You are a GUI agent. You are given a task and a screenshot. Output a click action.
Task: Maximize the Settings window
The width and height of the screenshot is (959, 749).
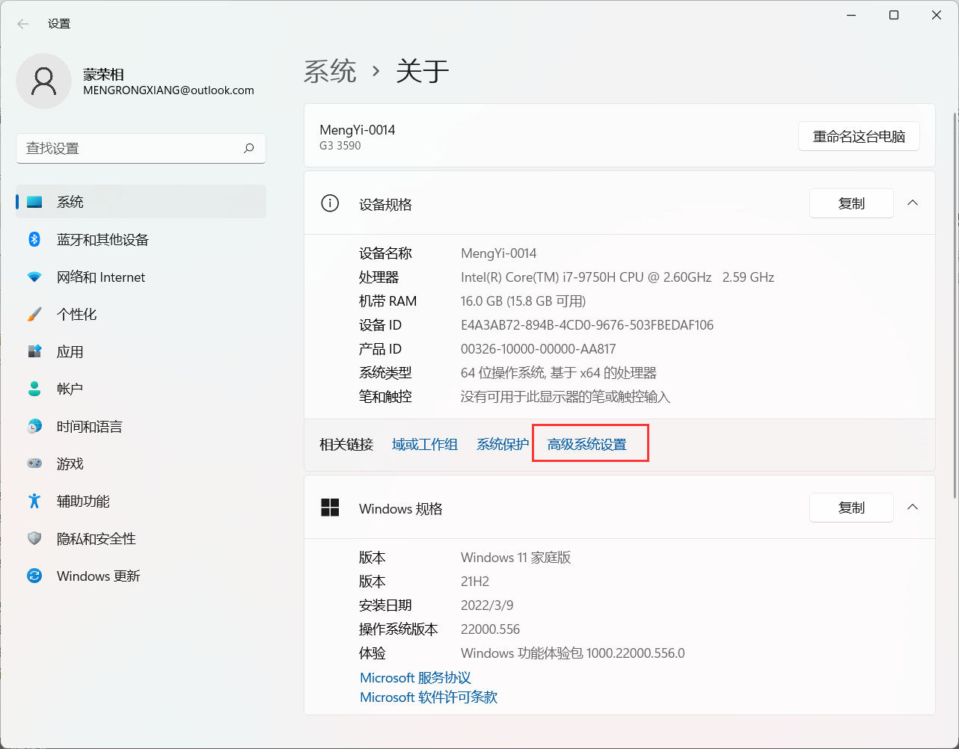pos(894,15)
